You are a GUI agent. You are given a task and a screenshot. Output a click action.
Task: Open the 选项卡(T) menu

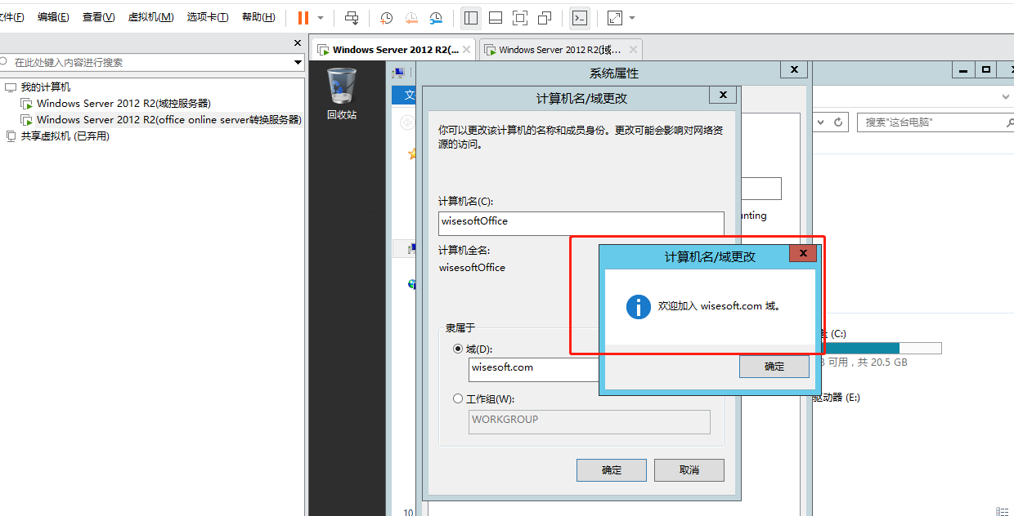pos(208,17)
